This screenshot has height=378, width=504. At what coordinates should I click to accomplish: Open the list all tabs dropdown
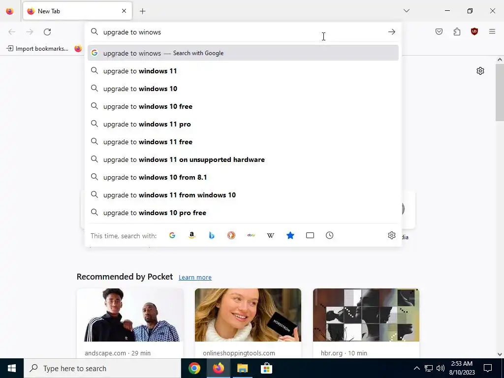coord(406,11)
